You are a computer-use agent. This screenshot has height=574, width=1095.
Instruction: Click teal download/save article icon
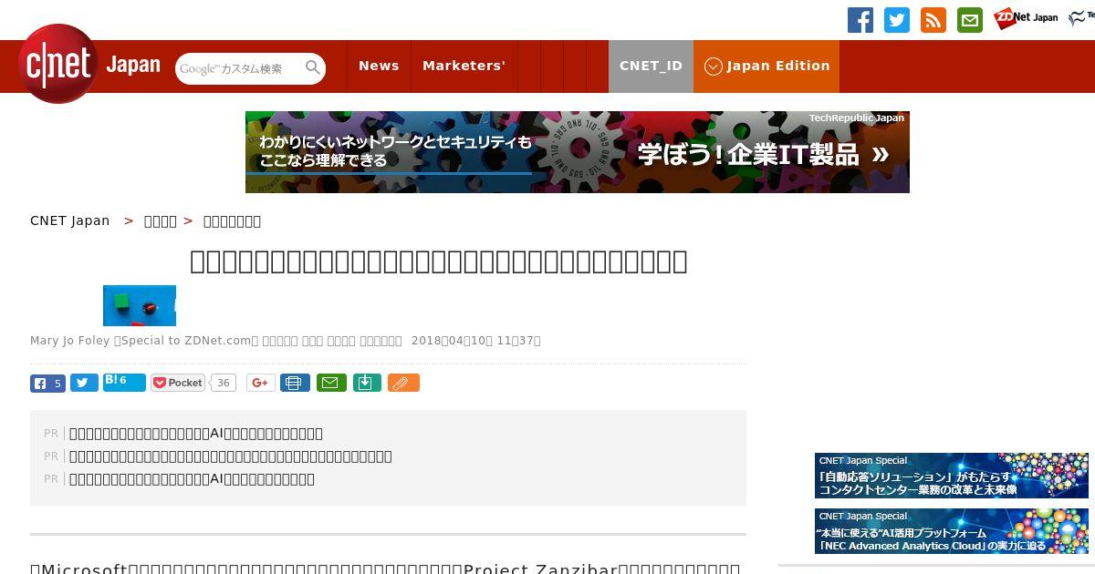[366, 384]
